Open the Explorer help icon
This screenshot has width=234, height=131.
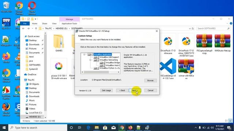231,23
